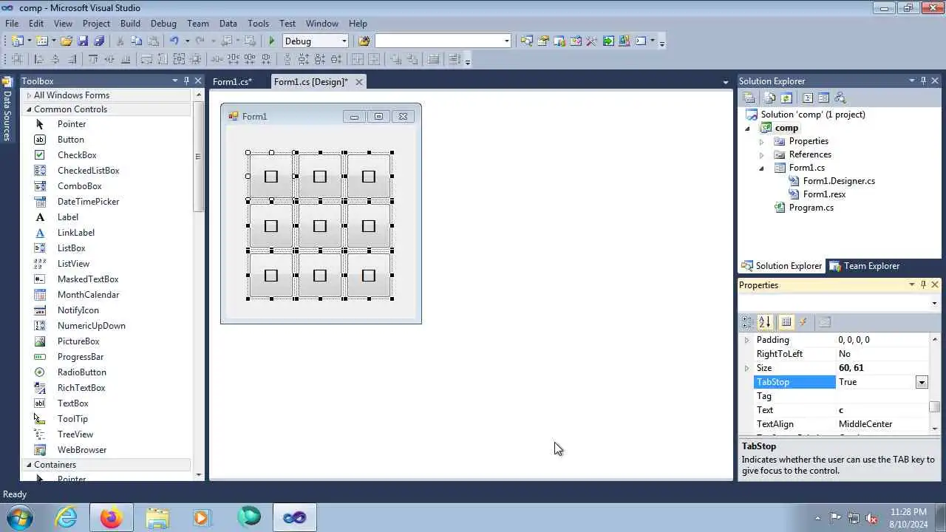Expand the Properties node in Solution Explorer
This screenshot has height=532, width=946.
[x=762, y=141]
